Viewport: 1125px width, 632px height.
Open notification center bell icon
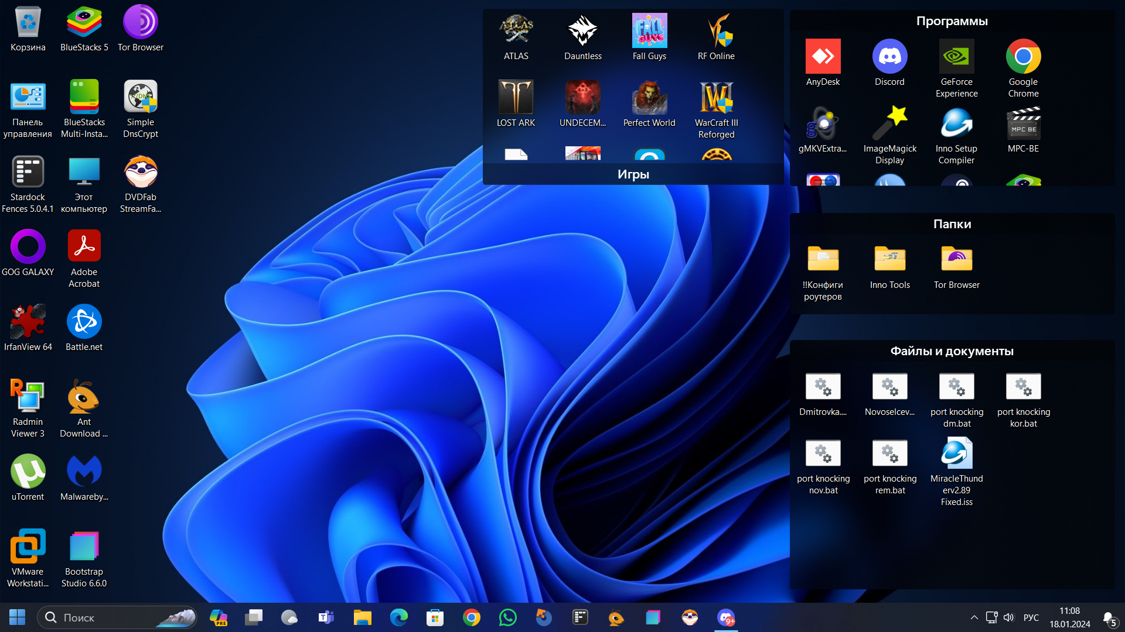pos(1109,618)
